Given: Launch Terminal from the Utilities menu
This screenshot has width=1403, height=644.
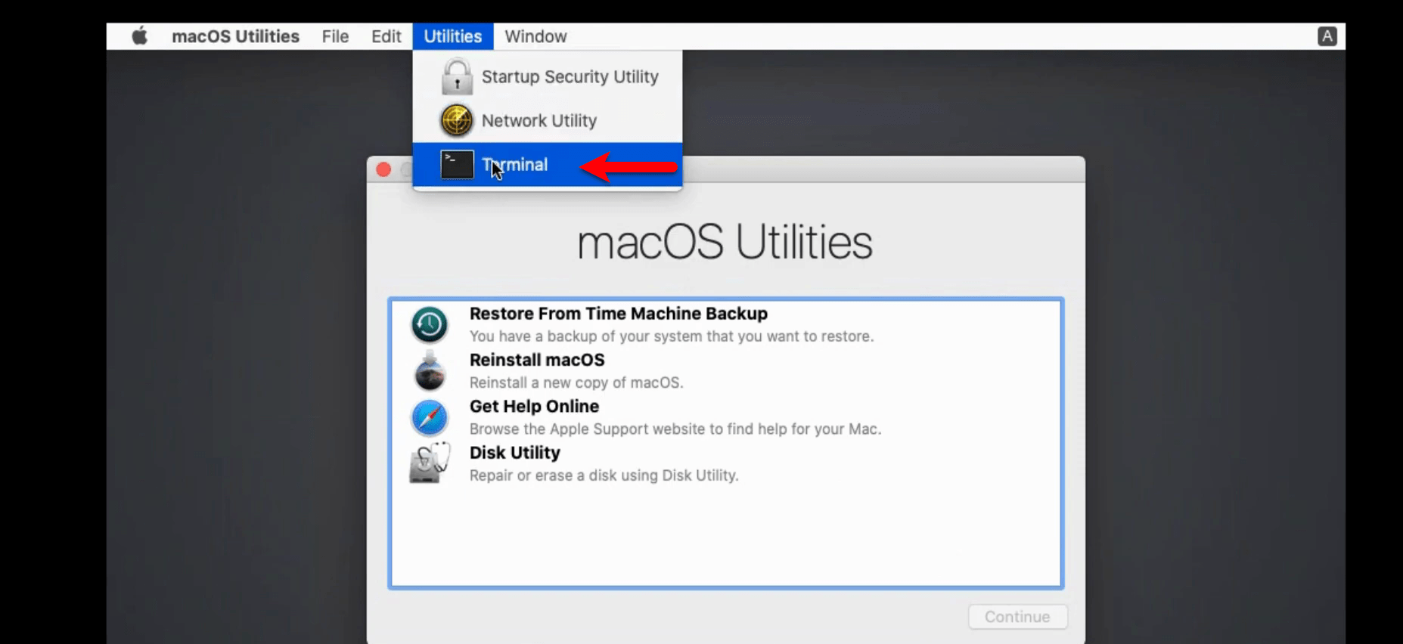Looking at the screenshot, I should 547,165.
